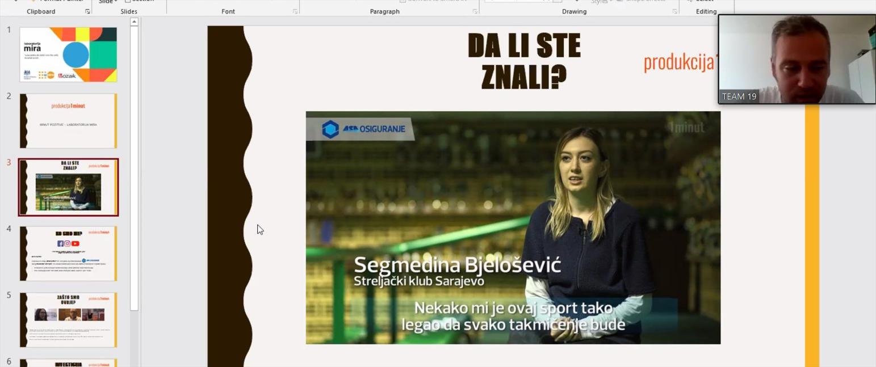Select slide 3 thumbnail Da li ste znali

click(x=68, y=187)
